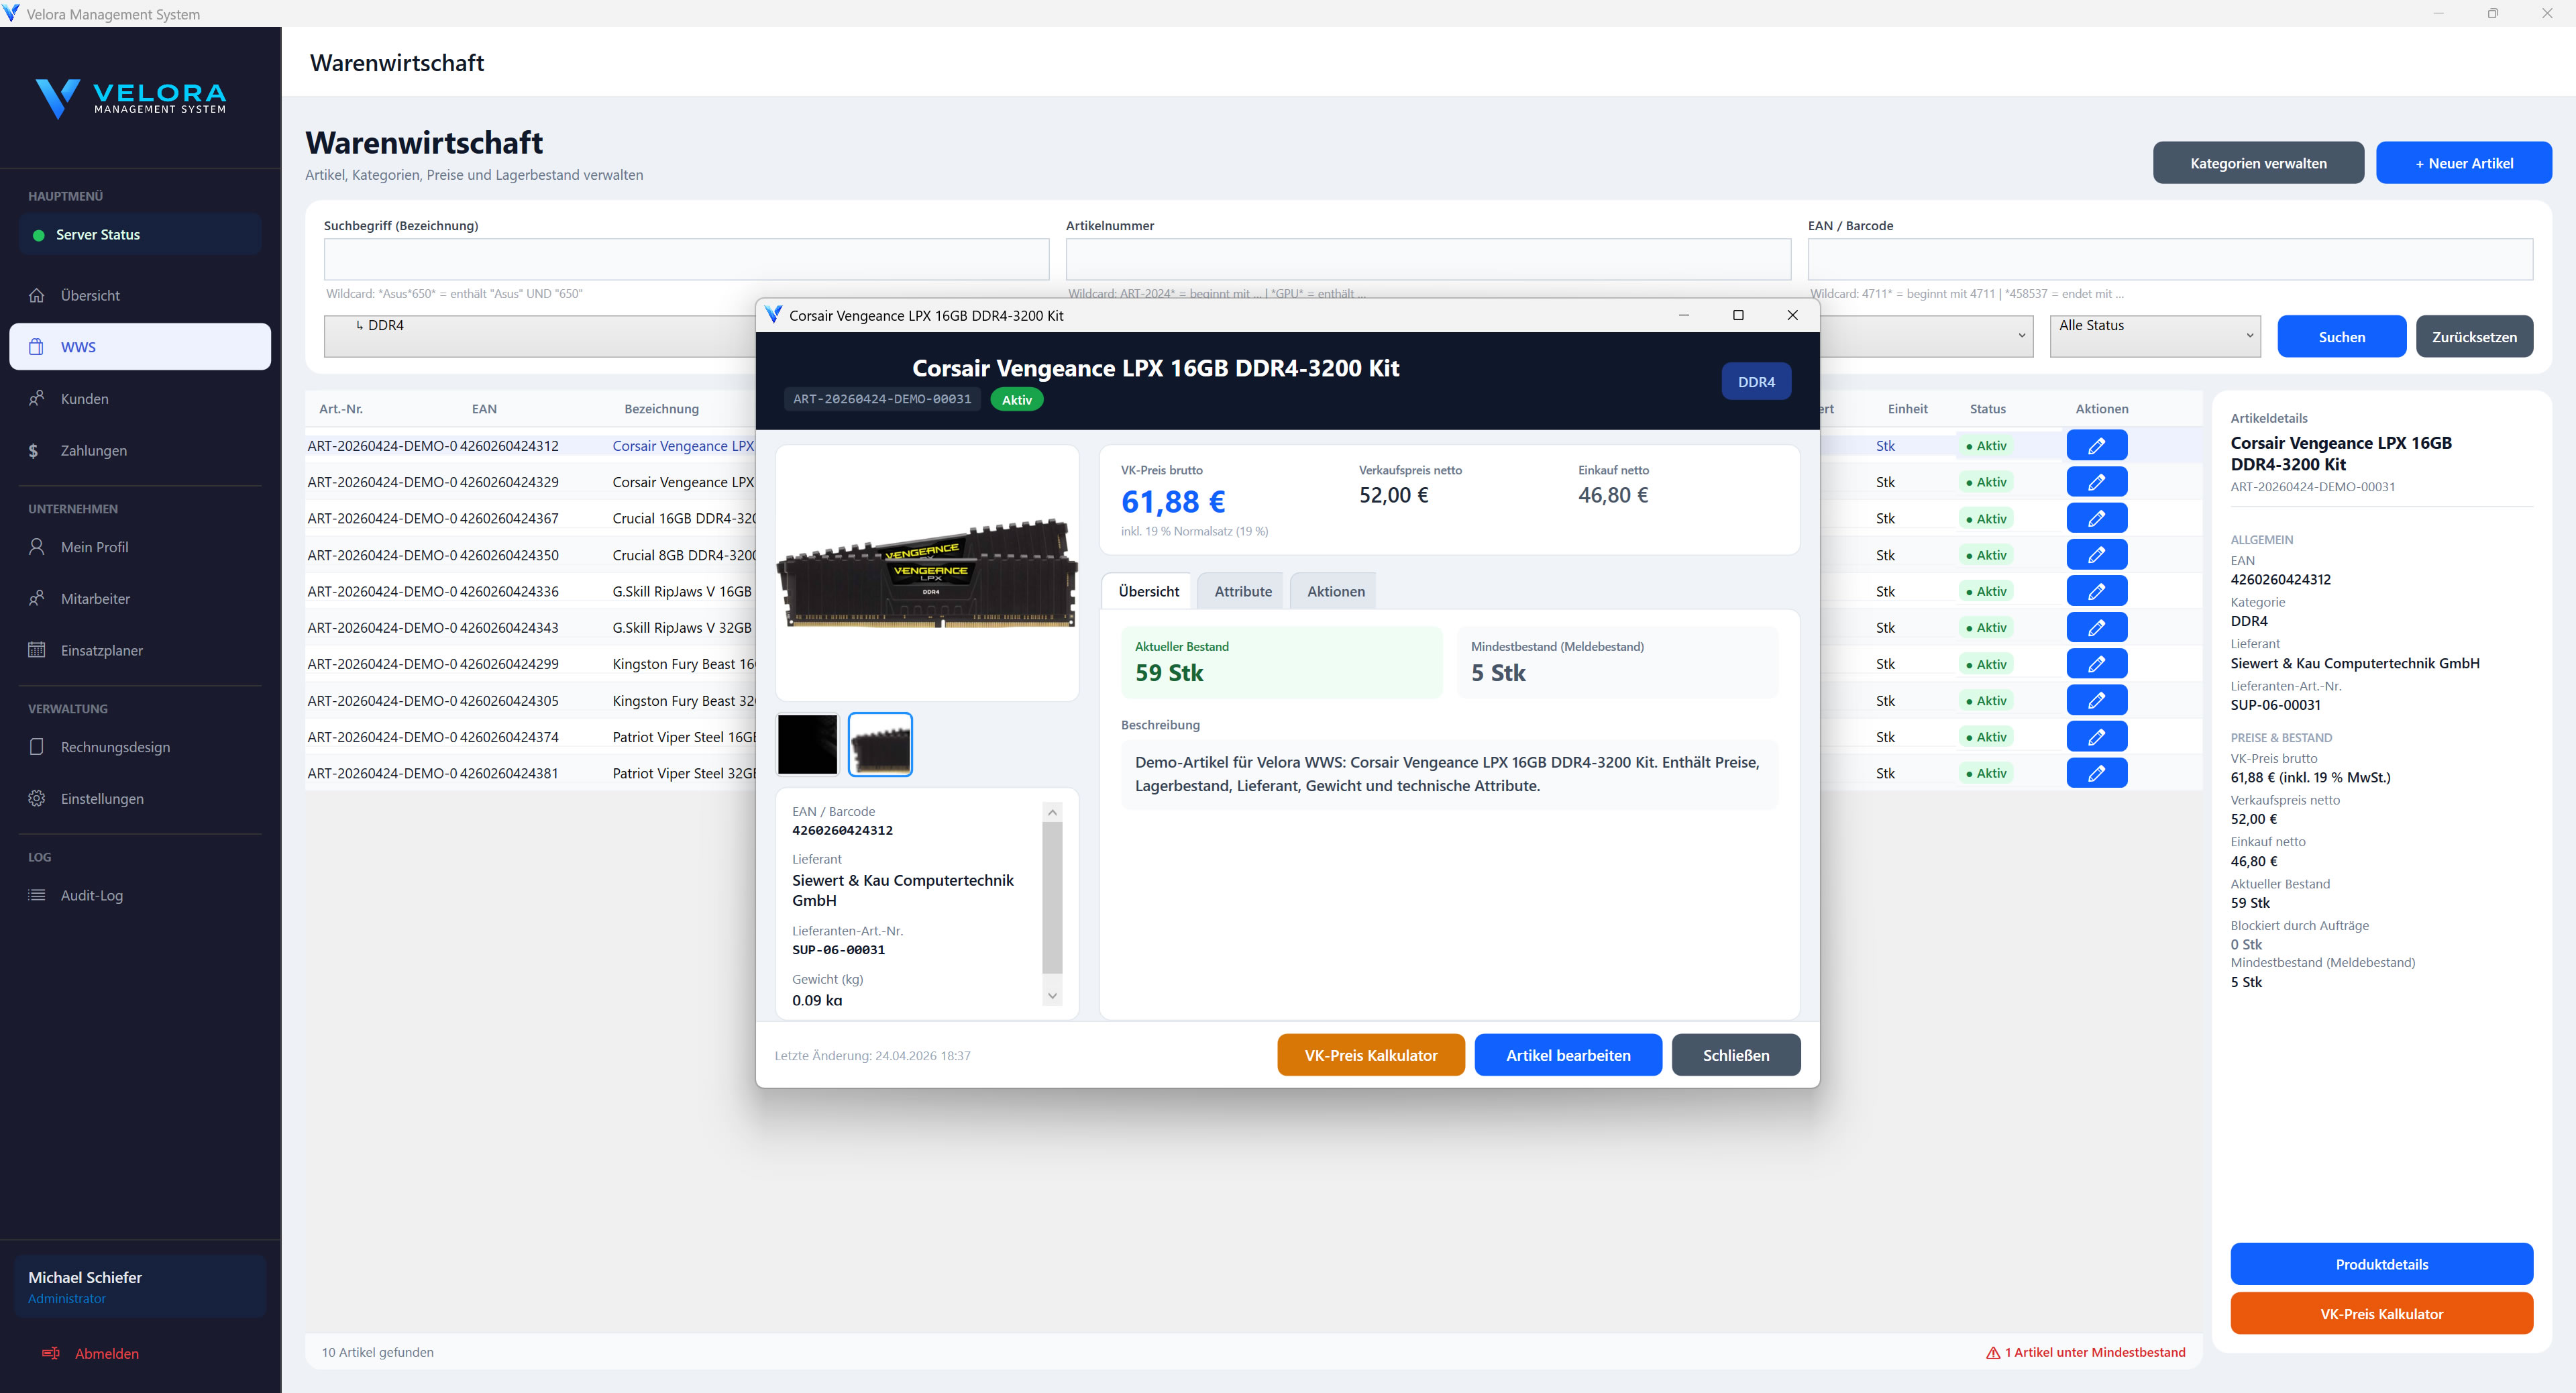Viewport: 2576px width, 1393px height.
Task: Select the first dark product thumbnail
Action: tap(808, 744)
